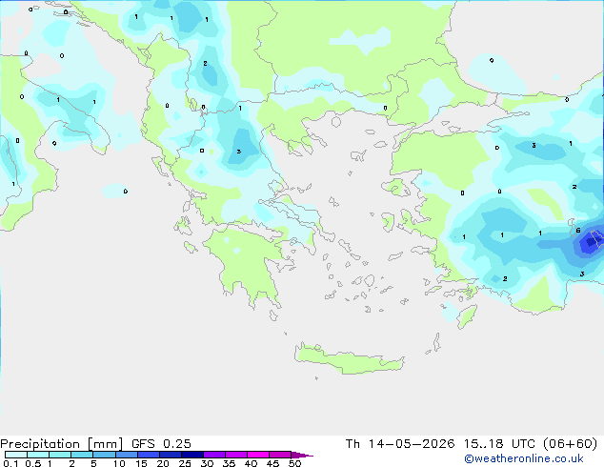The width and height of the screenshot is (604, 467).
Task: Click the '2' value over North Macedonia
Action: click(x=205, y=63)
